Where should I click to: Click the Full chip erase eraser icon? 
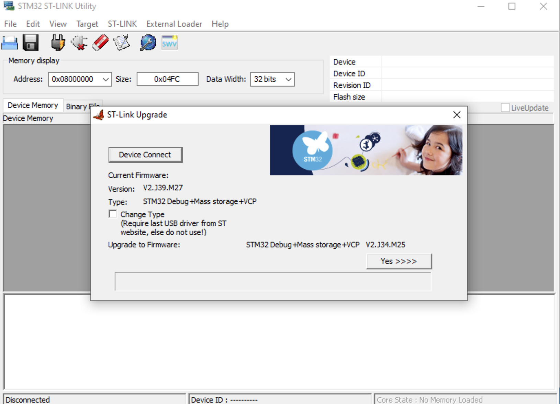[x=100, y=43]
